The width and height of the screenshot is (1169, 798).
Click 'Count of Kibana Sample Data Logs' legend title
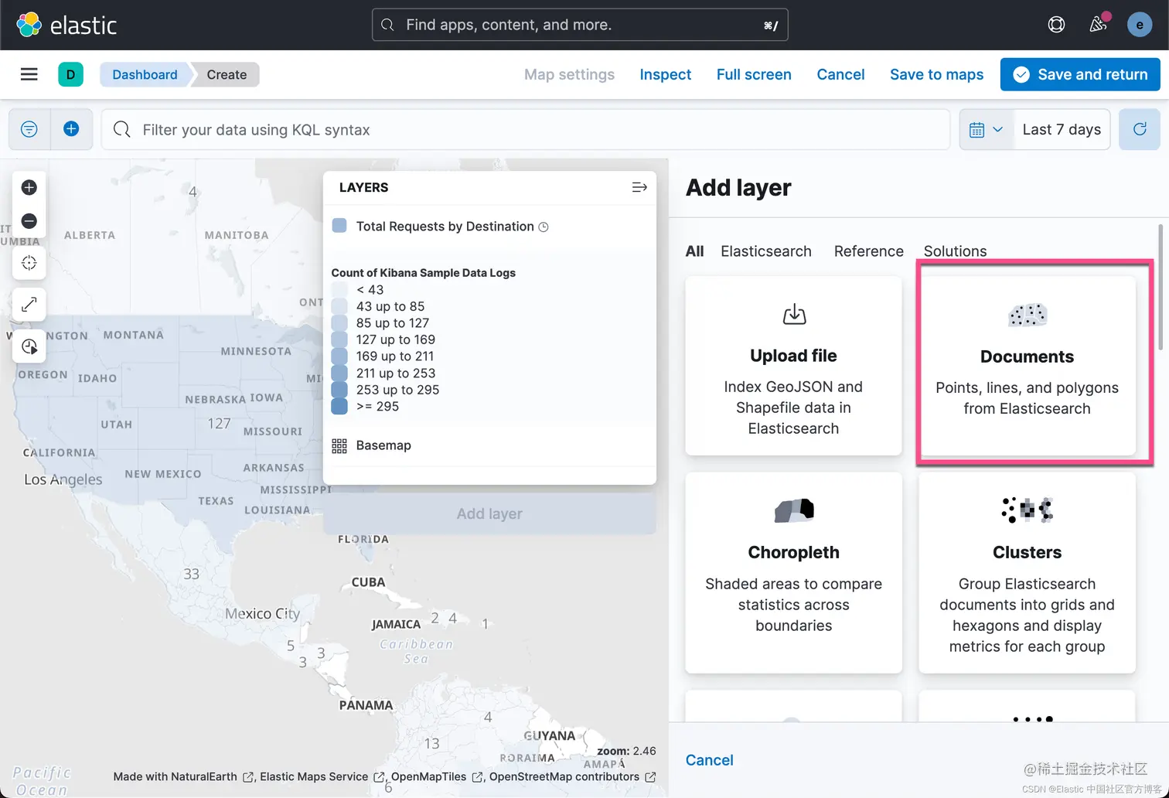click(x=423, y=273)
